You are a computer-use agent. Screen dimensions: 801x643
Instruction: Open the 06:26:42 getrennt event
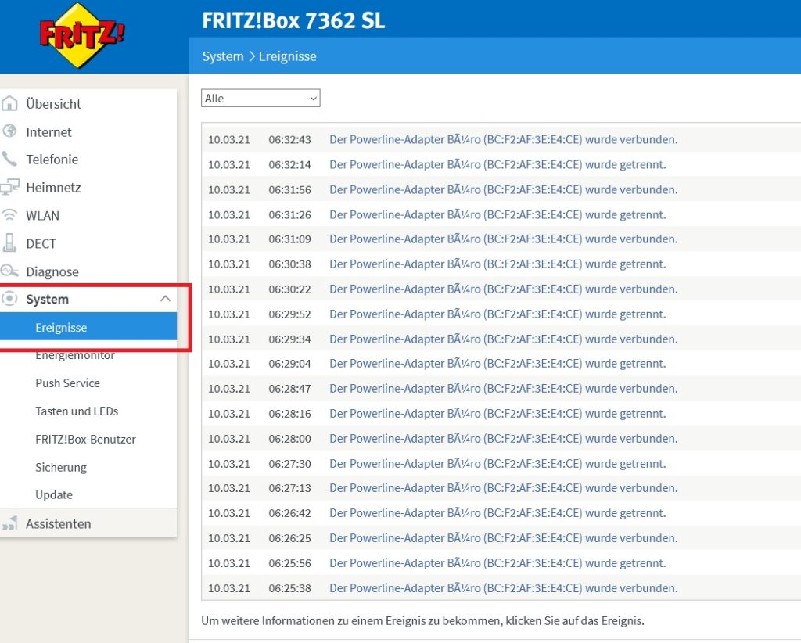pyautogui.click(x=497, y=513)
